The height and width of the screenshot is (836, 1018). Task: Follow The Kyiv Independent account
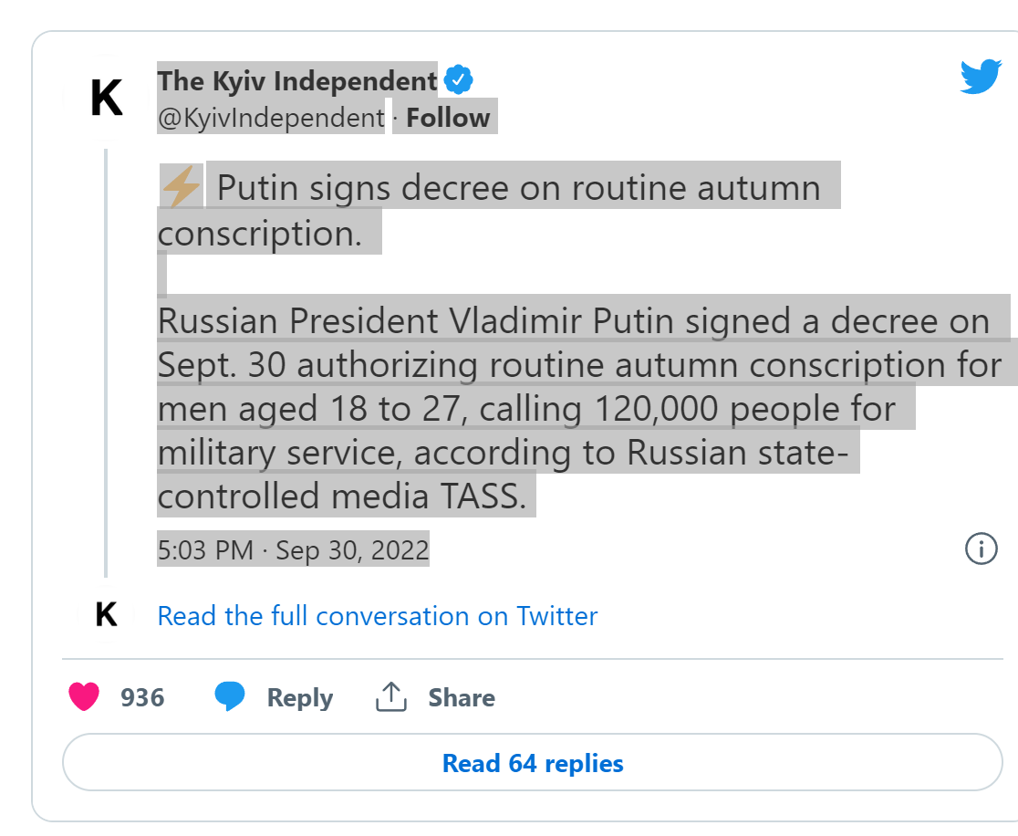[x=448, y=118]
